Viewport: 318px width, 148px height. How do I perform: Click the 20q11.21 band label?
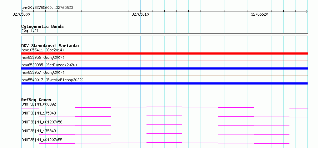[x=30, y=31]
